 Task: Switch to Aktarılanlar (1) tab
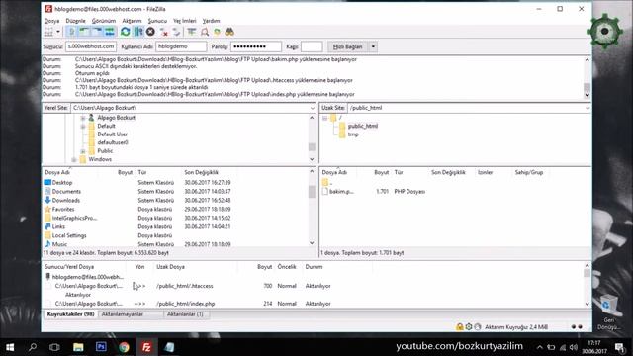click(185, 314)
